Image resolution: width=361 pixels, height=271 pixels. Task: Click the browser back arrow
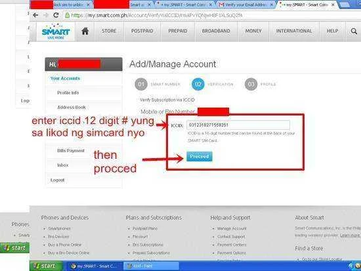click(x=35, y=15)
